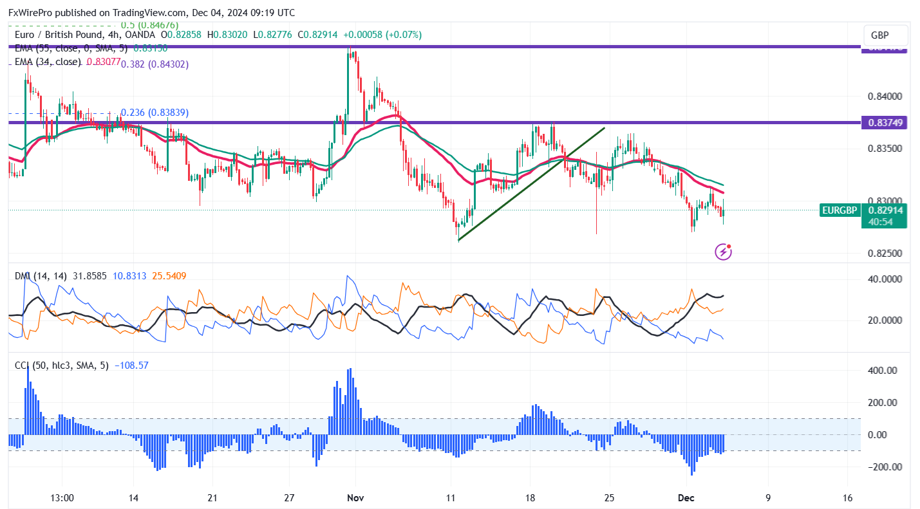Click the +0.00058 (+0.07%) change value

[x=383, y=35]
